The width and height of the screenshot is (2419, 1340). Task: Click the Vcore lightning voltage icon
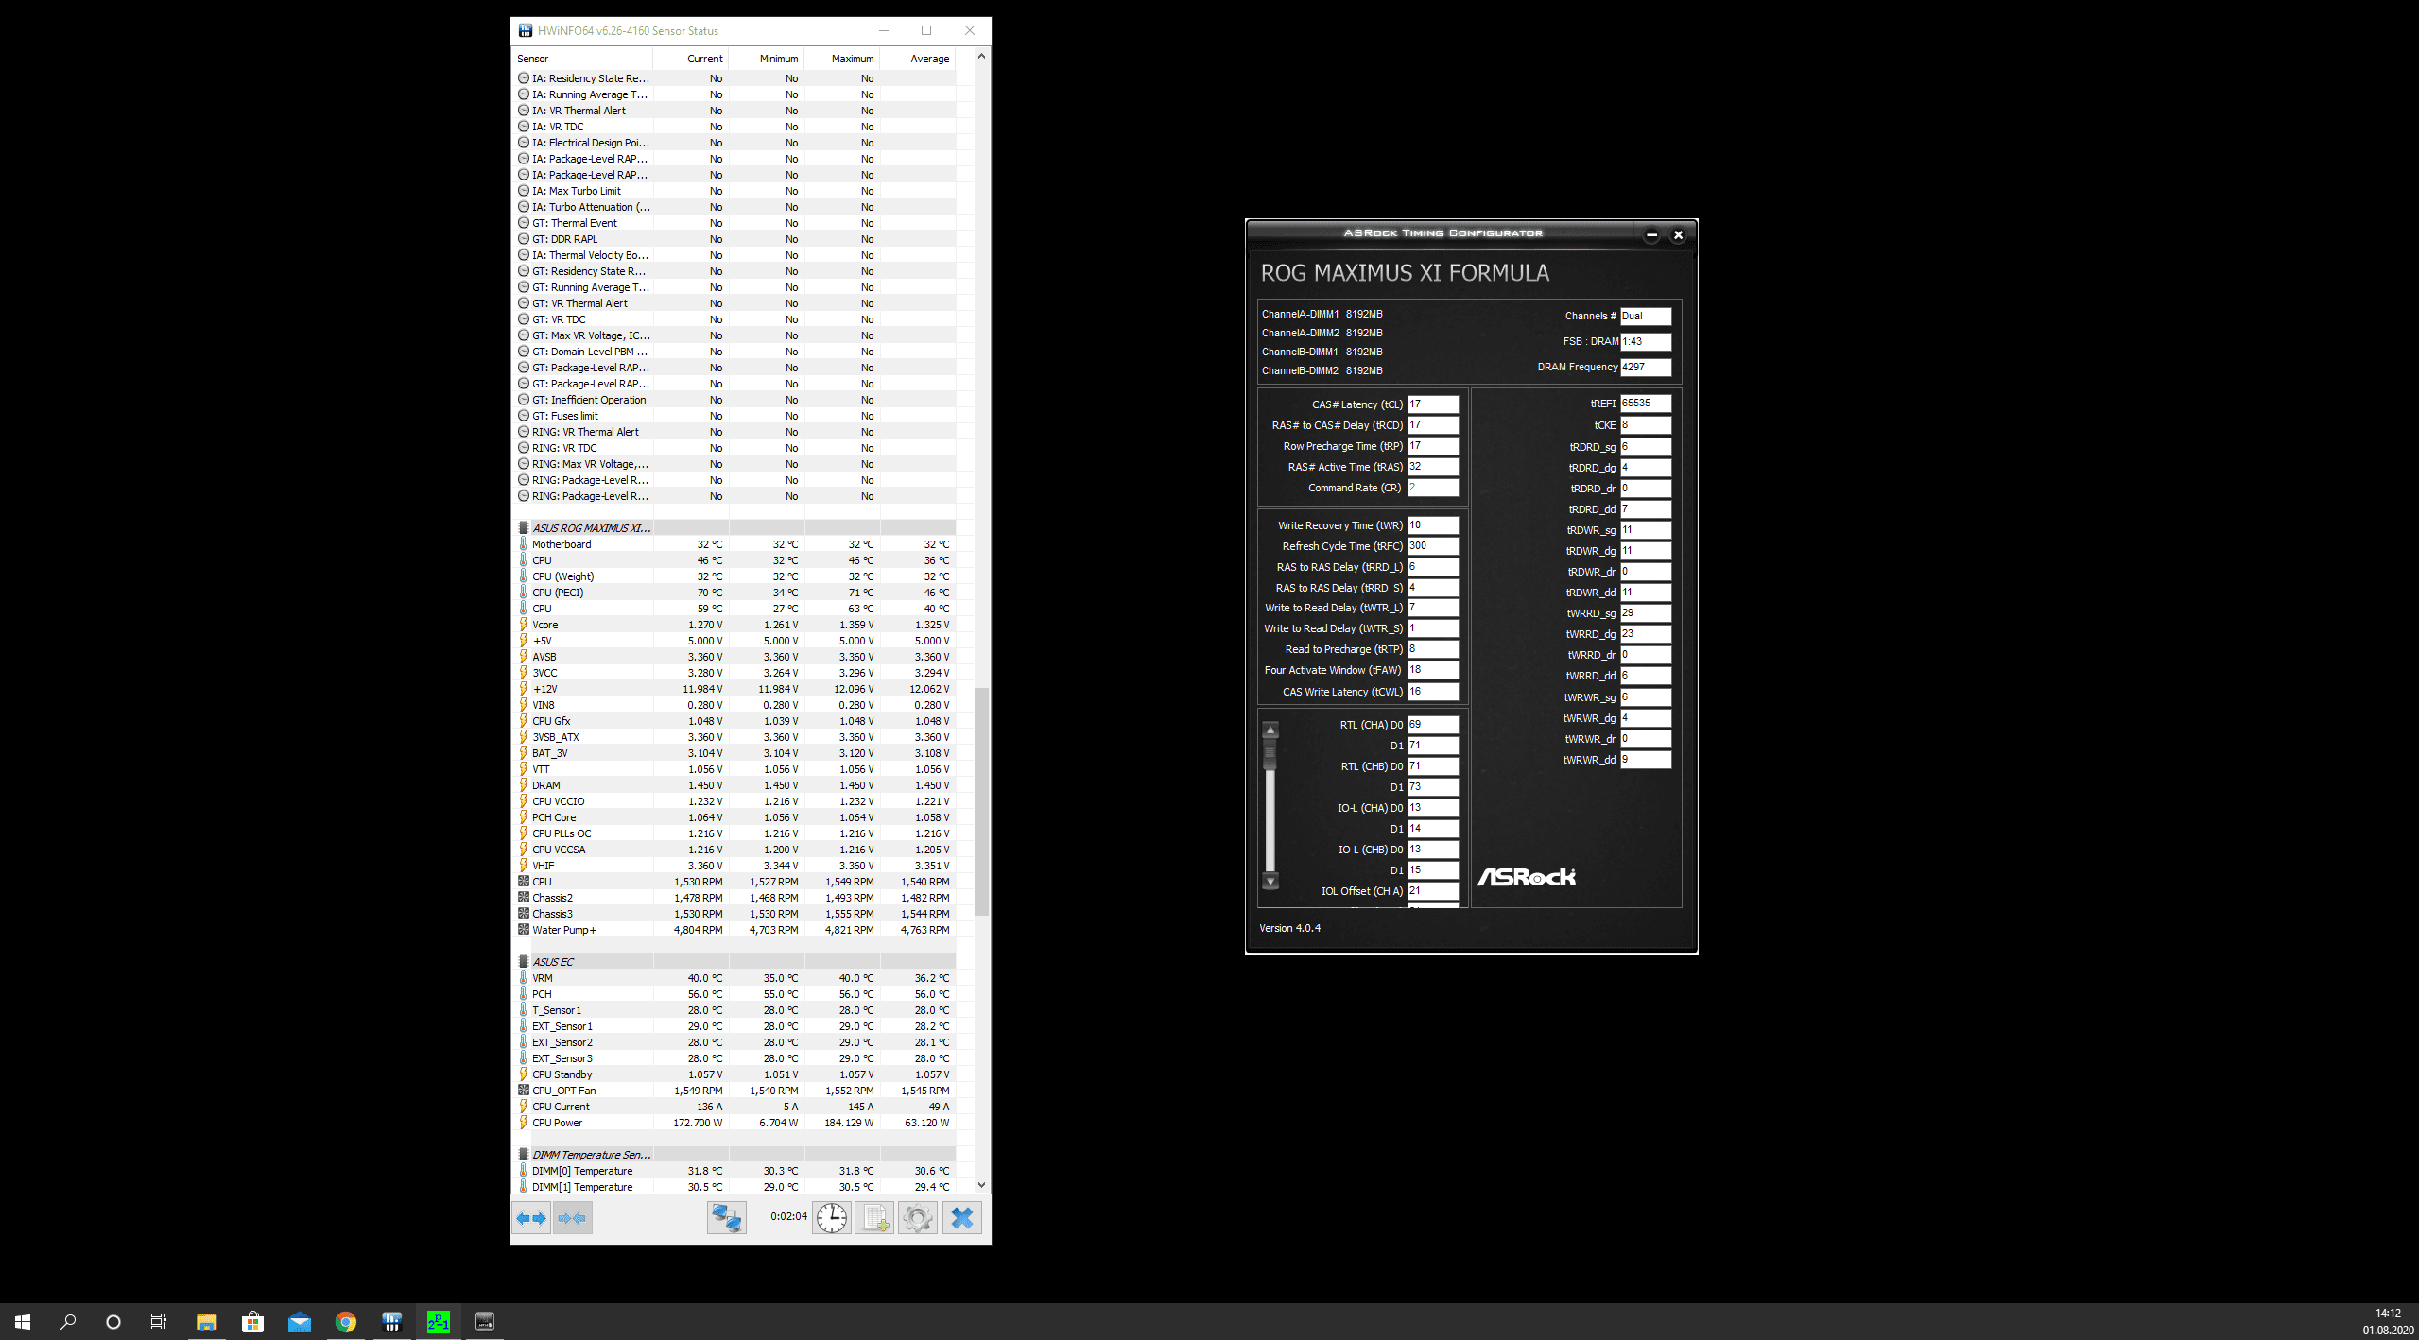pyautogui.click(x=524, y=625)
